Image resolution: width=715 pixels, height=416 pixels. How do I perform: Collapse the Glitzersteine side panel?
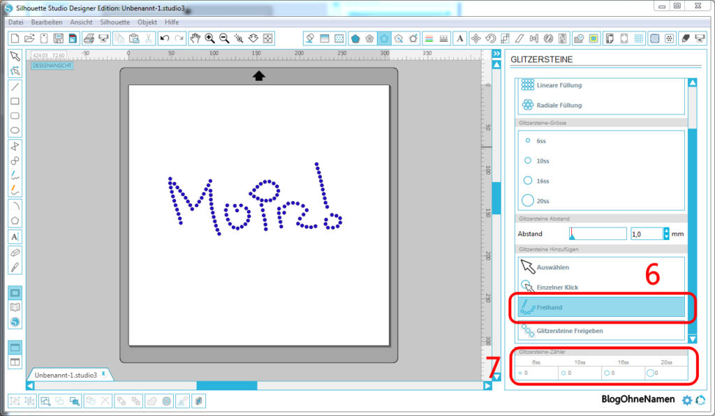pyautogui.click(x=496, y=54)
